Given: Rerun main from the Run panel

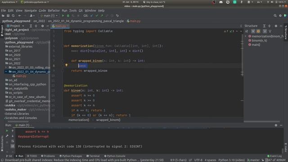Looking at the screenshot, I should (x=7, y=131).
